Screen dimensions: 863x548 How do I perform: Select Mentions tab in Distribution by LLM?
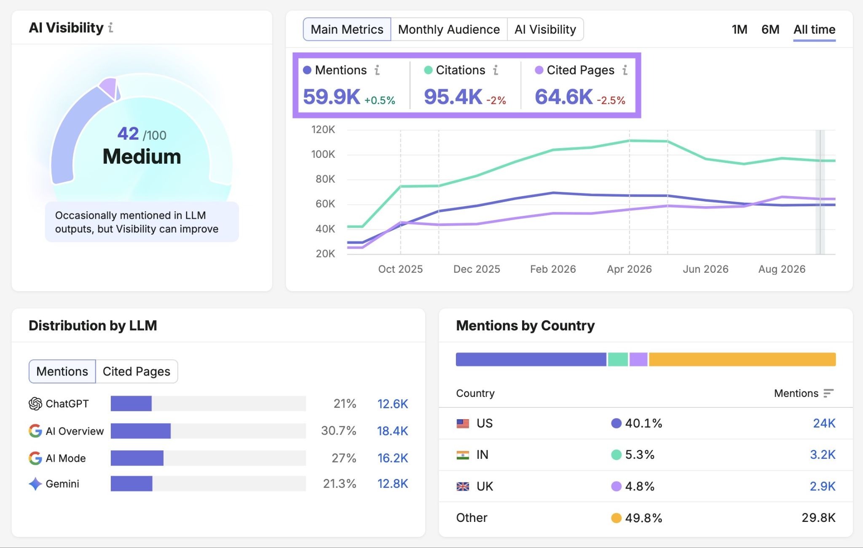tap(62, 371)
